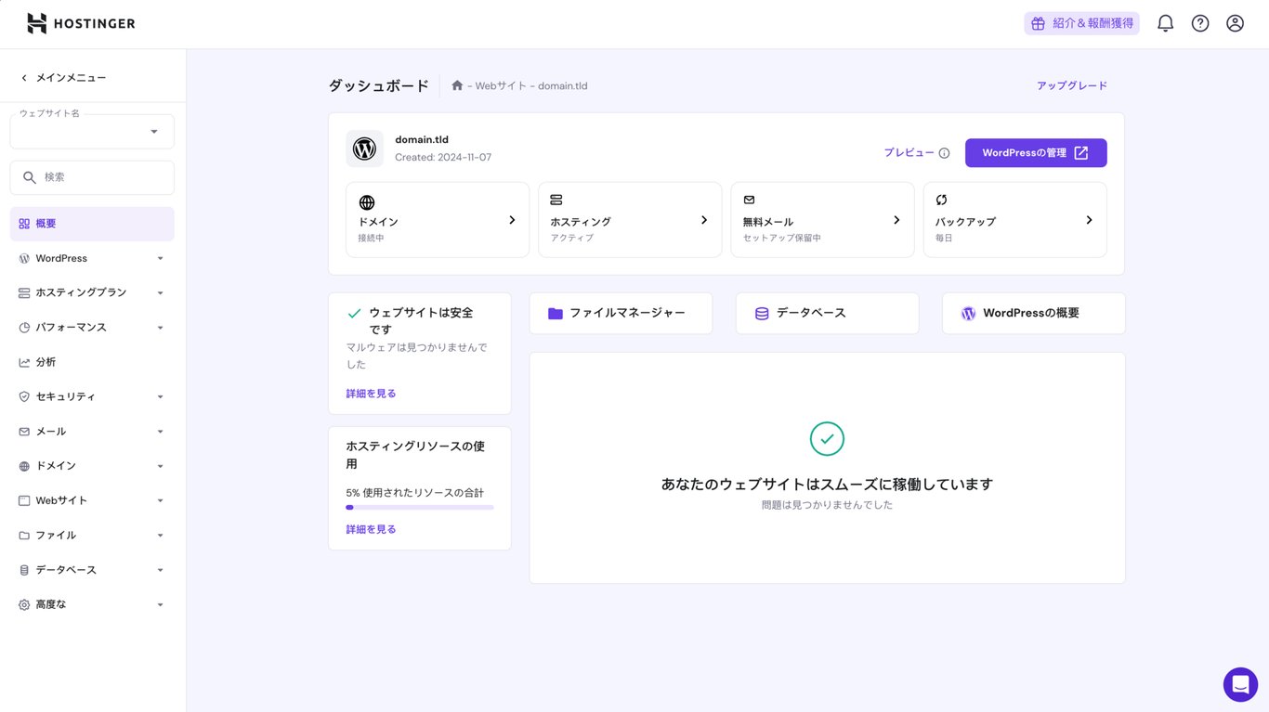Screen dimensions: 1269x712
Task: Click the info icon next to プレビュー
Action: pos(944,152)
